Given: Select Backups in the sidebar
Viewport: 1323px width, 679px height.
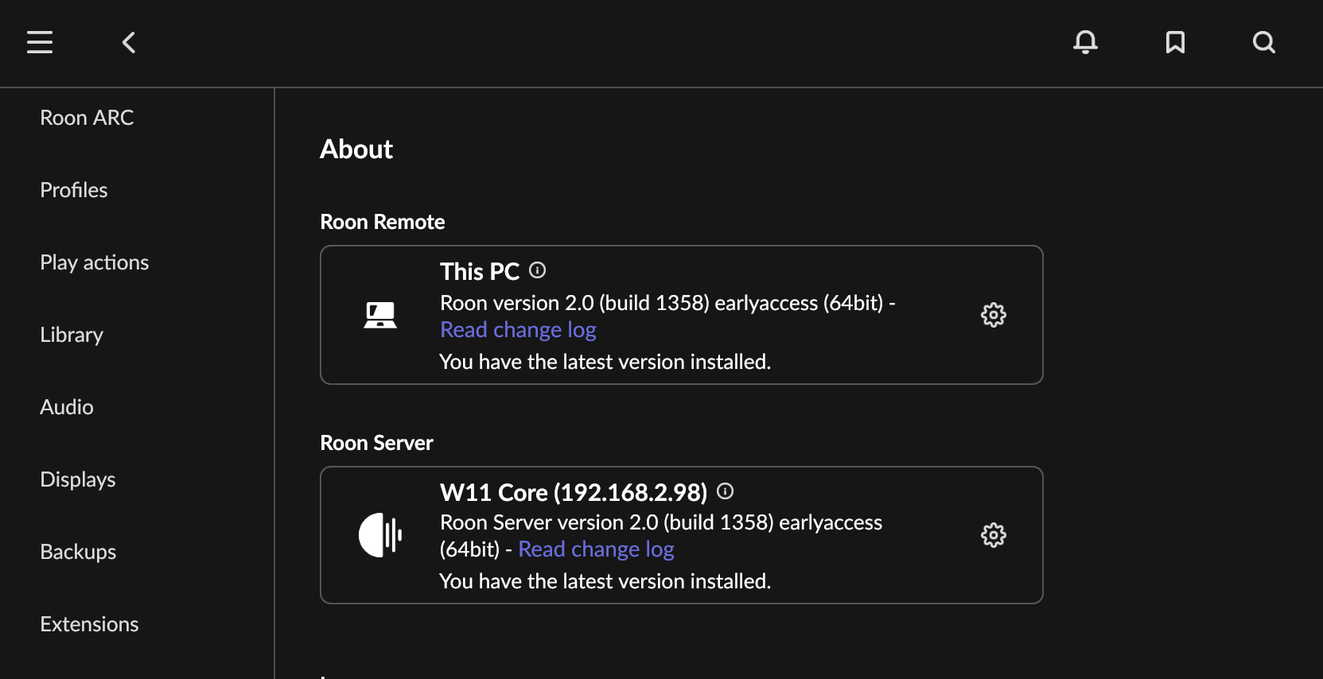Looking at the screenshot, I should pyautogui.click(x=78, y=552).
